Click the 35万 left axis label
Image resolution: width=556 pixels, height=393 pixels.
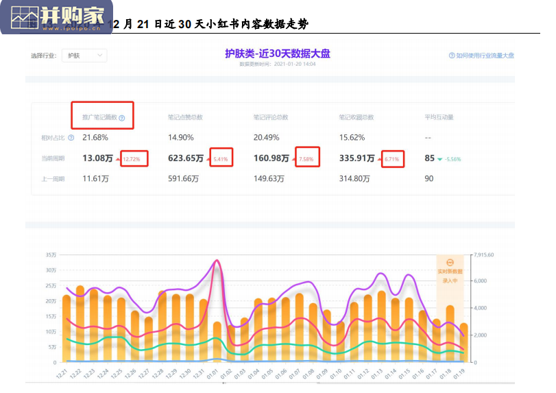pyautogui.click(x=51, y=254)
